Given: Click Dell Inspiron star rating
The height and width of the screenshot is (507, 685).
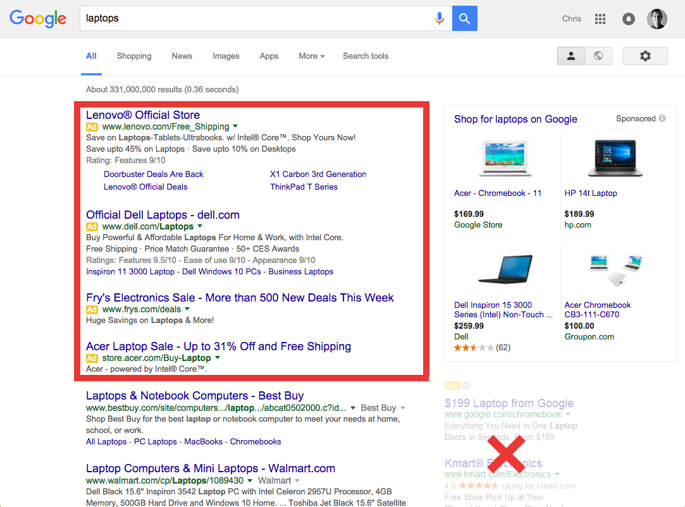Looking at the screenshot, I should coord(474,348).
